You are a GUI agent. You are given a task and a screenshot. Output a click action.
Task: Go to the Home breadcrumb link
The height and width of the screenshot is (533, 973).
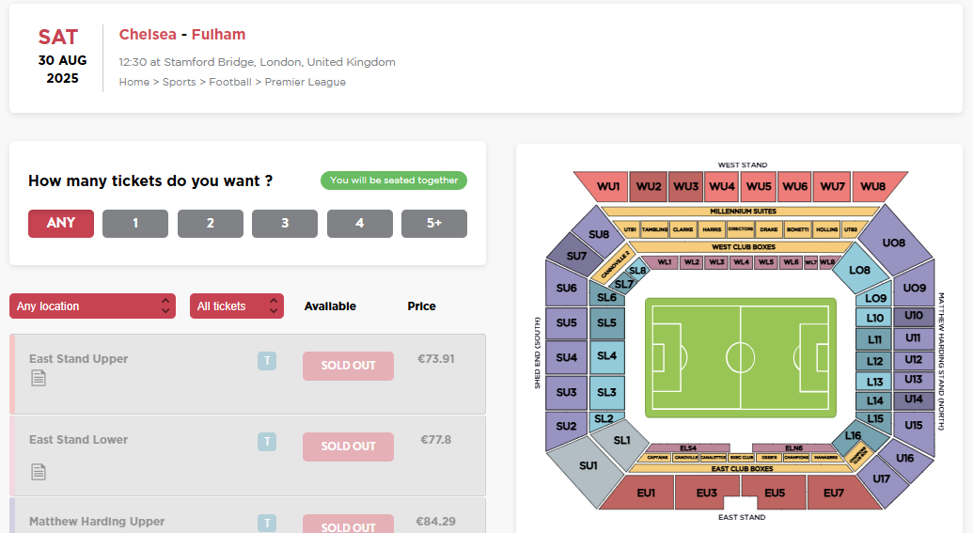[133, 82]
